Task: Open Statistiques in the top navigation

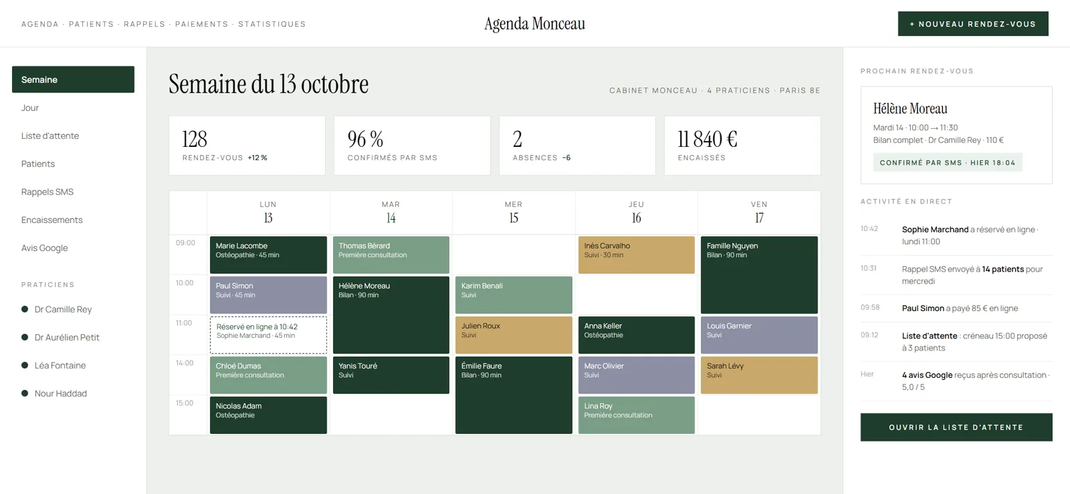Action: [x=272, y=24]
